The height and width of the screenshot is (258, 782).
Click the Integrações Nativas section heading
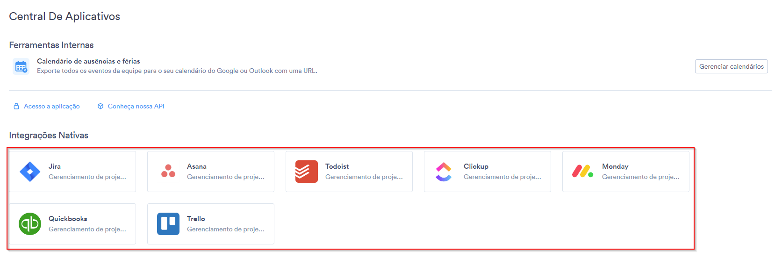click(x=49, y=136)
